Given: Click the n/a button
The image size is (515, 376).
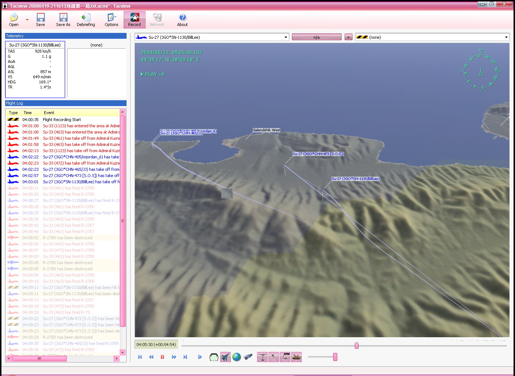Looking at the screenshot, I should tap(316, 37).
